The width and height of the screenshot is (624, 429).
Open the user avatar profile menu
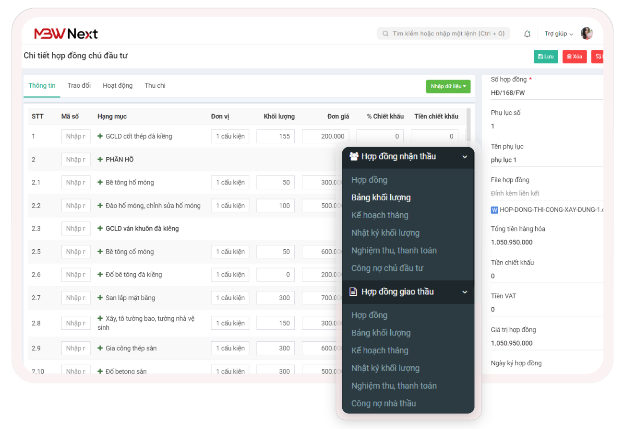586,34
